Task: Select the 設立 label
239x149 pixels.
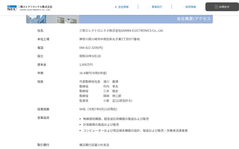Action: pyautogui.click(x=40, y=56)
